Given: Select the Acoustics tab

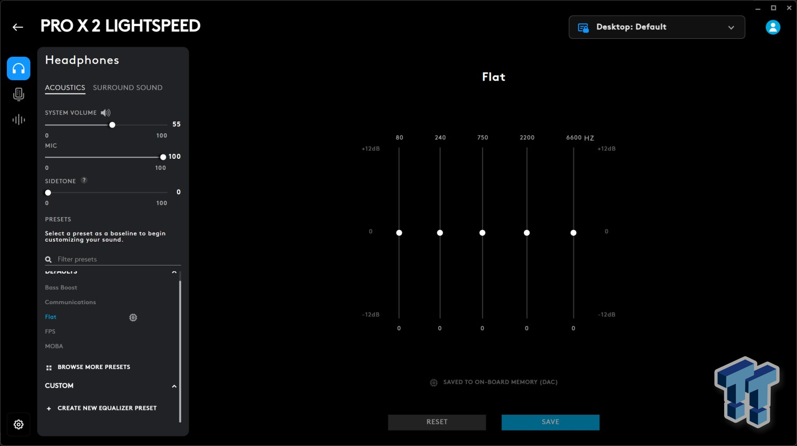Looking at the screenshot, I should tap(65, 88).
